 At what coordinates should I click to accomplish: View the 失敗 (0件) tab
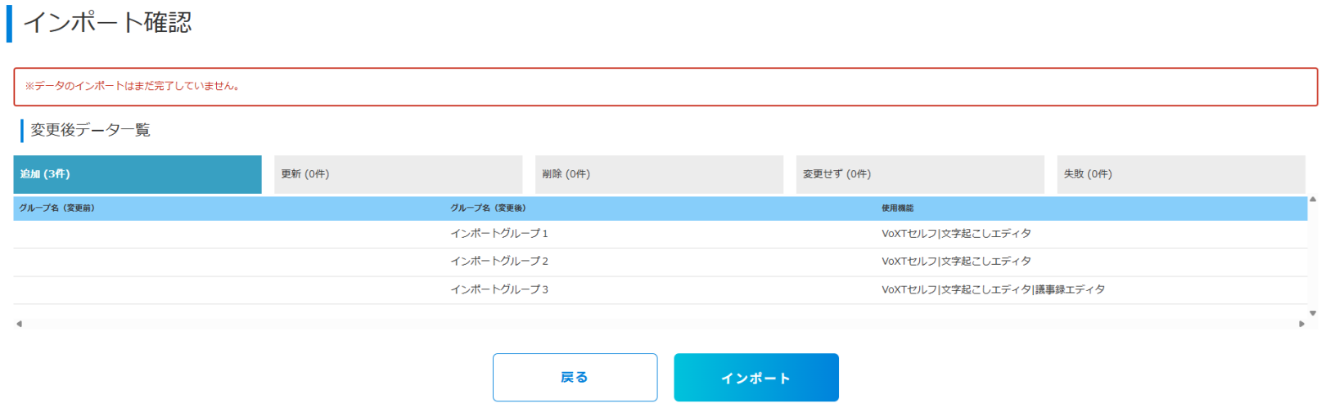(x=1180, y=174)
